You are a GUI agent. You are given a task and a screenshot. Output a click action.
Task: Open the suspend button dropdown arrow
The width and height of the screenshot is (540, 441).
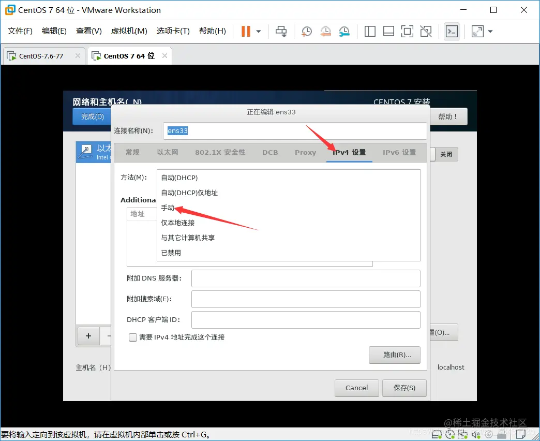257,31
